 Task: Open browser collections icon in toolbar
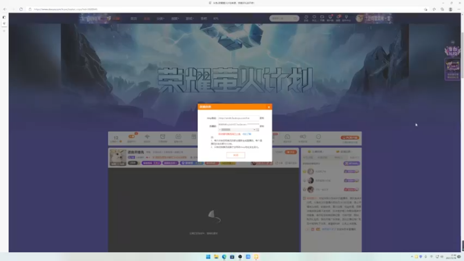(442, 9)
